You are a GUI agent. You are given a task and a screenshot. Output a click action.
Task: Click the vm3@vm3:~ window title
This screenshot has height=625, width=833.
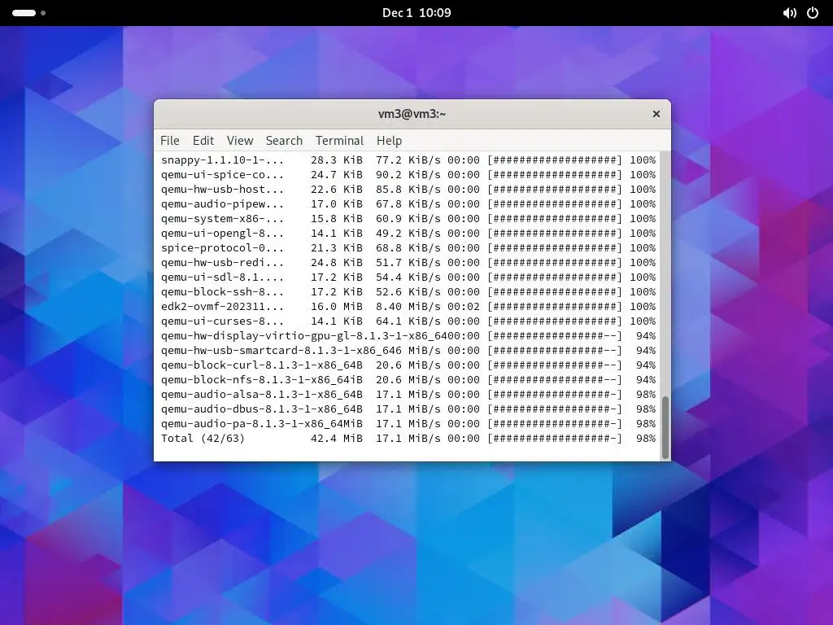tap(412, 114)
